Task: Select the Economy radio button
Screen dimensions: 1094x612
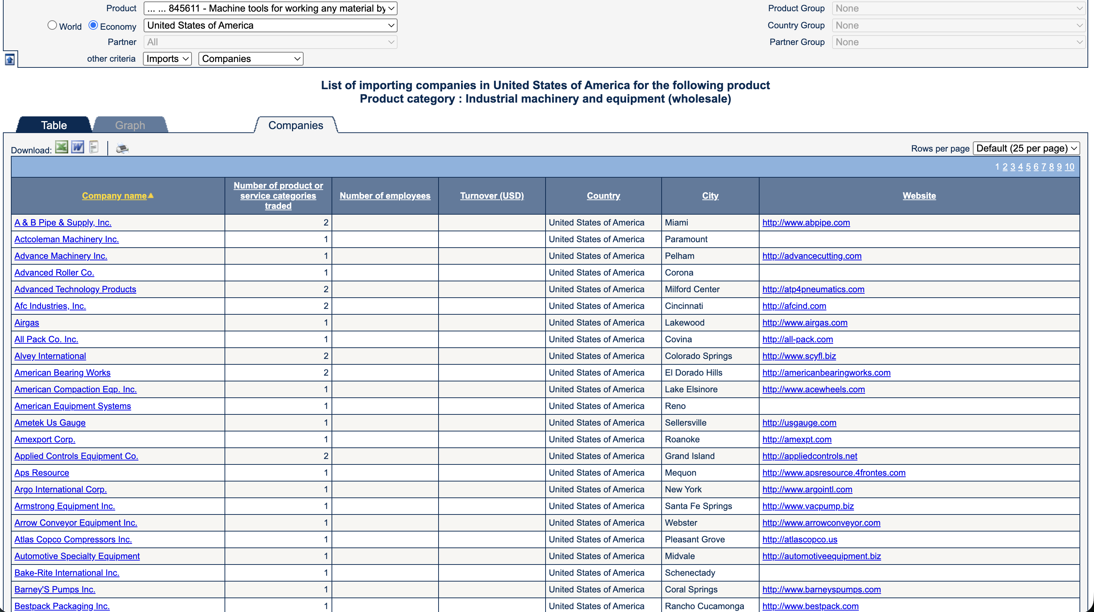Action: (93, 25)
